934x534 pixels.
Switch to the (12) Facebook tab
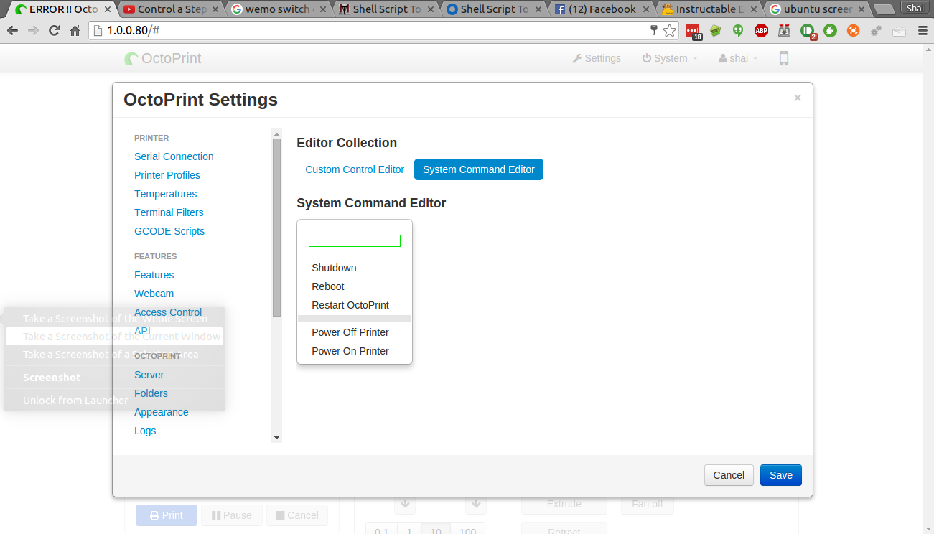coord(602,9)
